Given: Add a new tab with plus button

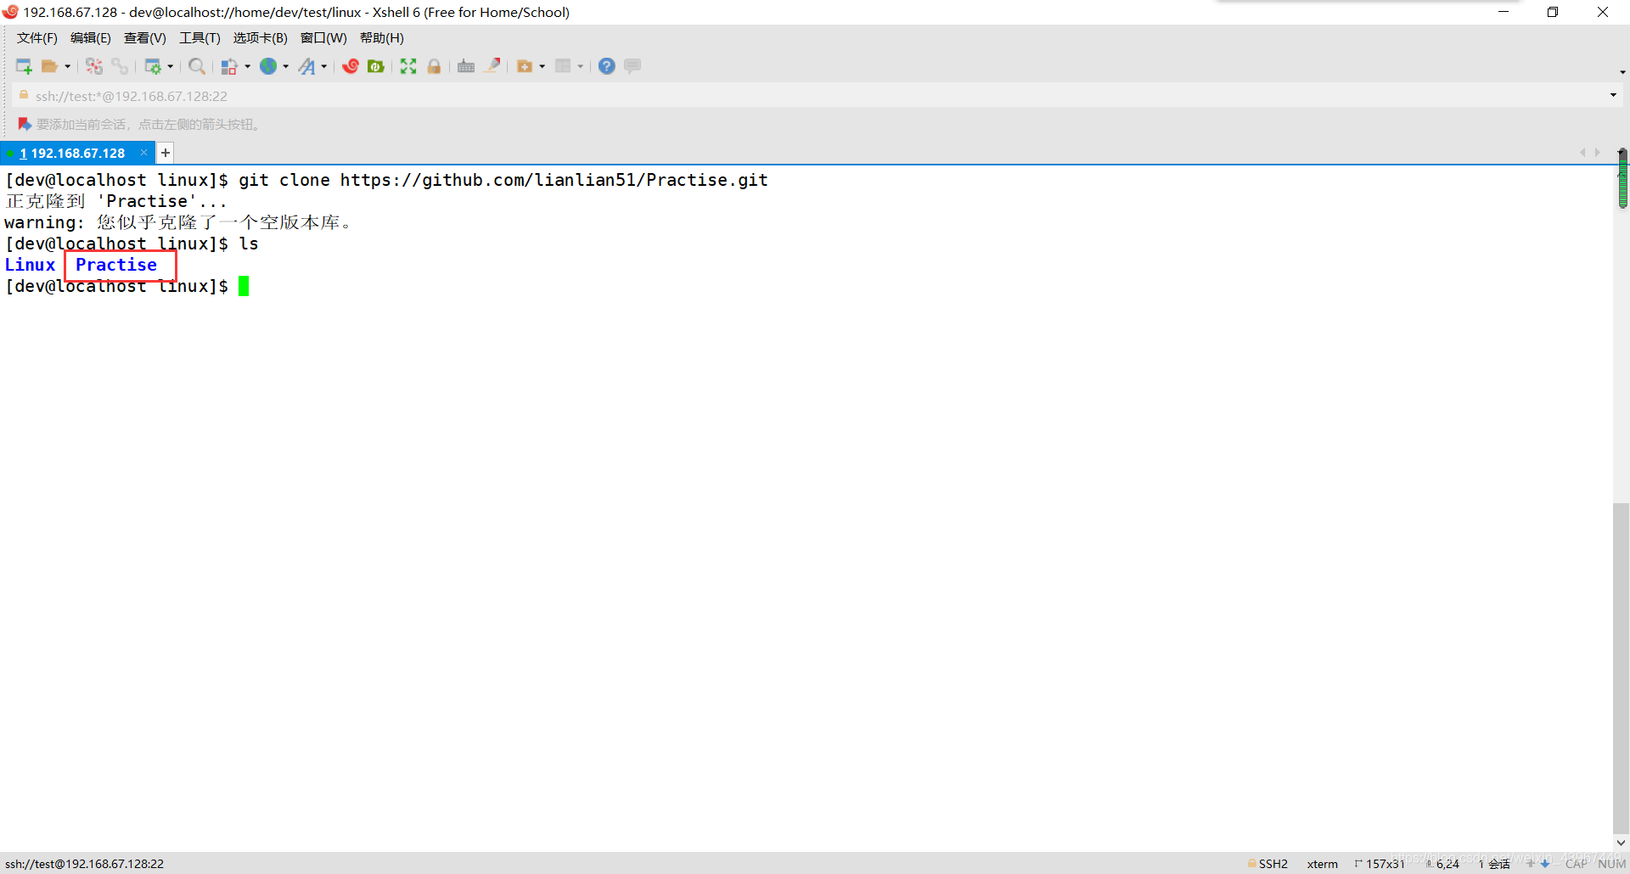Looking at the screenshot, I should tap(166, 153).
